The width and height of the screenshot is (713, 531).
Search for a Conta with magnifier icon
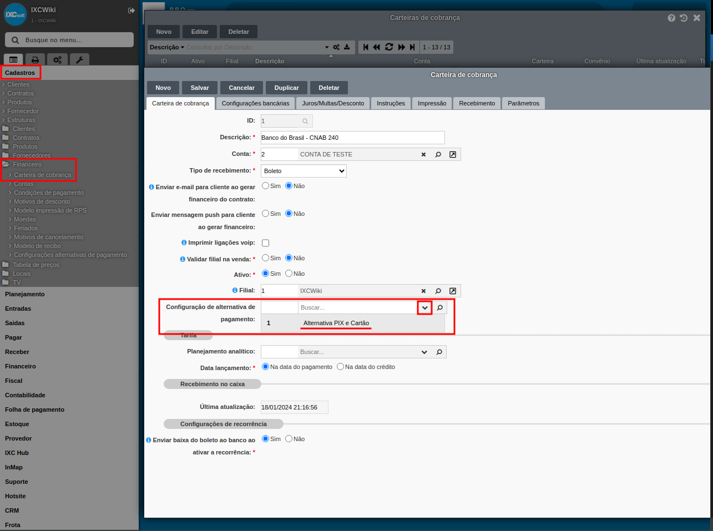[x=438, y=155]
